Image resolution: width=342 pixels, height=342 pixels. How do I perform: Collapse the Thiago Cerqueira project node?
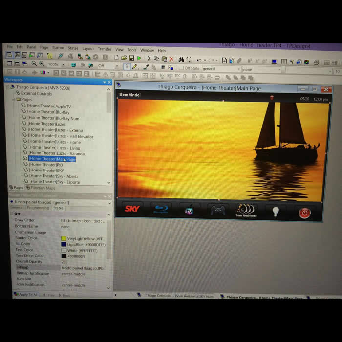tap(7, 88)
